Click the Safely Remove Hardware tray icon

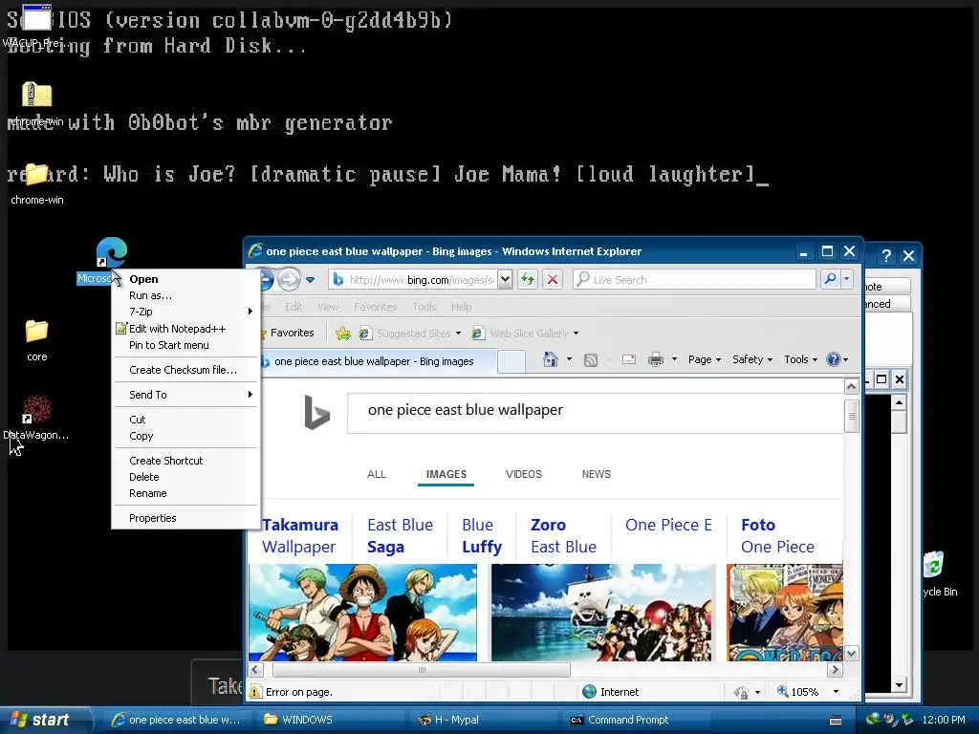(x=908, y=720)
